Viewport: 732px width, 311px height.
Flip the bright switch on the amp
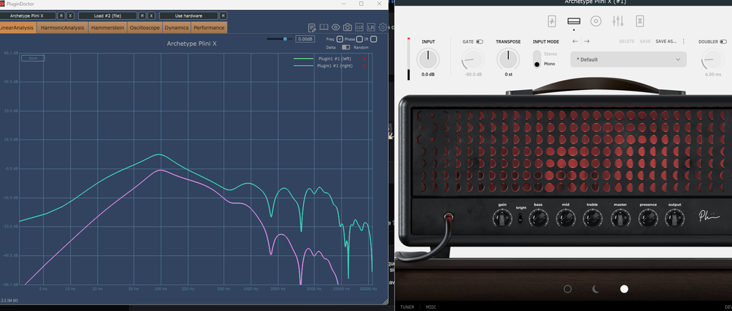520,217
